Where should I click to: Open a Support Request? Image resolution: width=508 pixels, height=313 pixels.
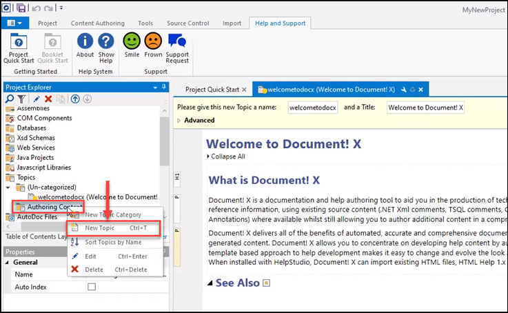click(x=177, y=46)
